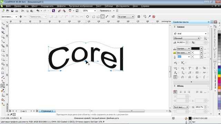Select the active Envelope interactive tool

(3, 86)
